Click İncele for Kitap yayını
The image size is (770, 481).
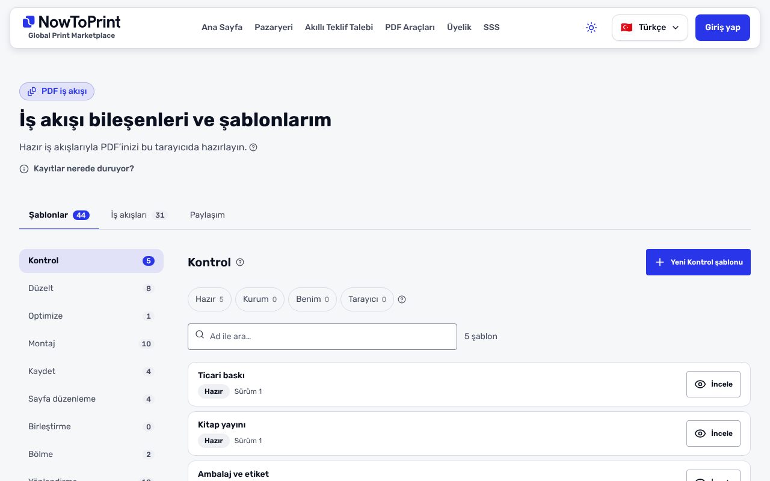pyautogui.click(x=713, y=434)
